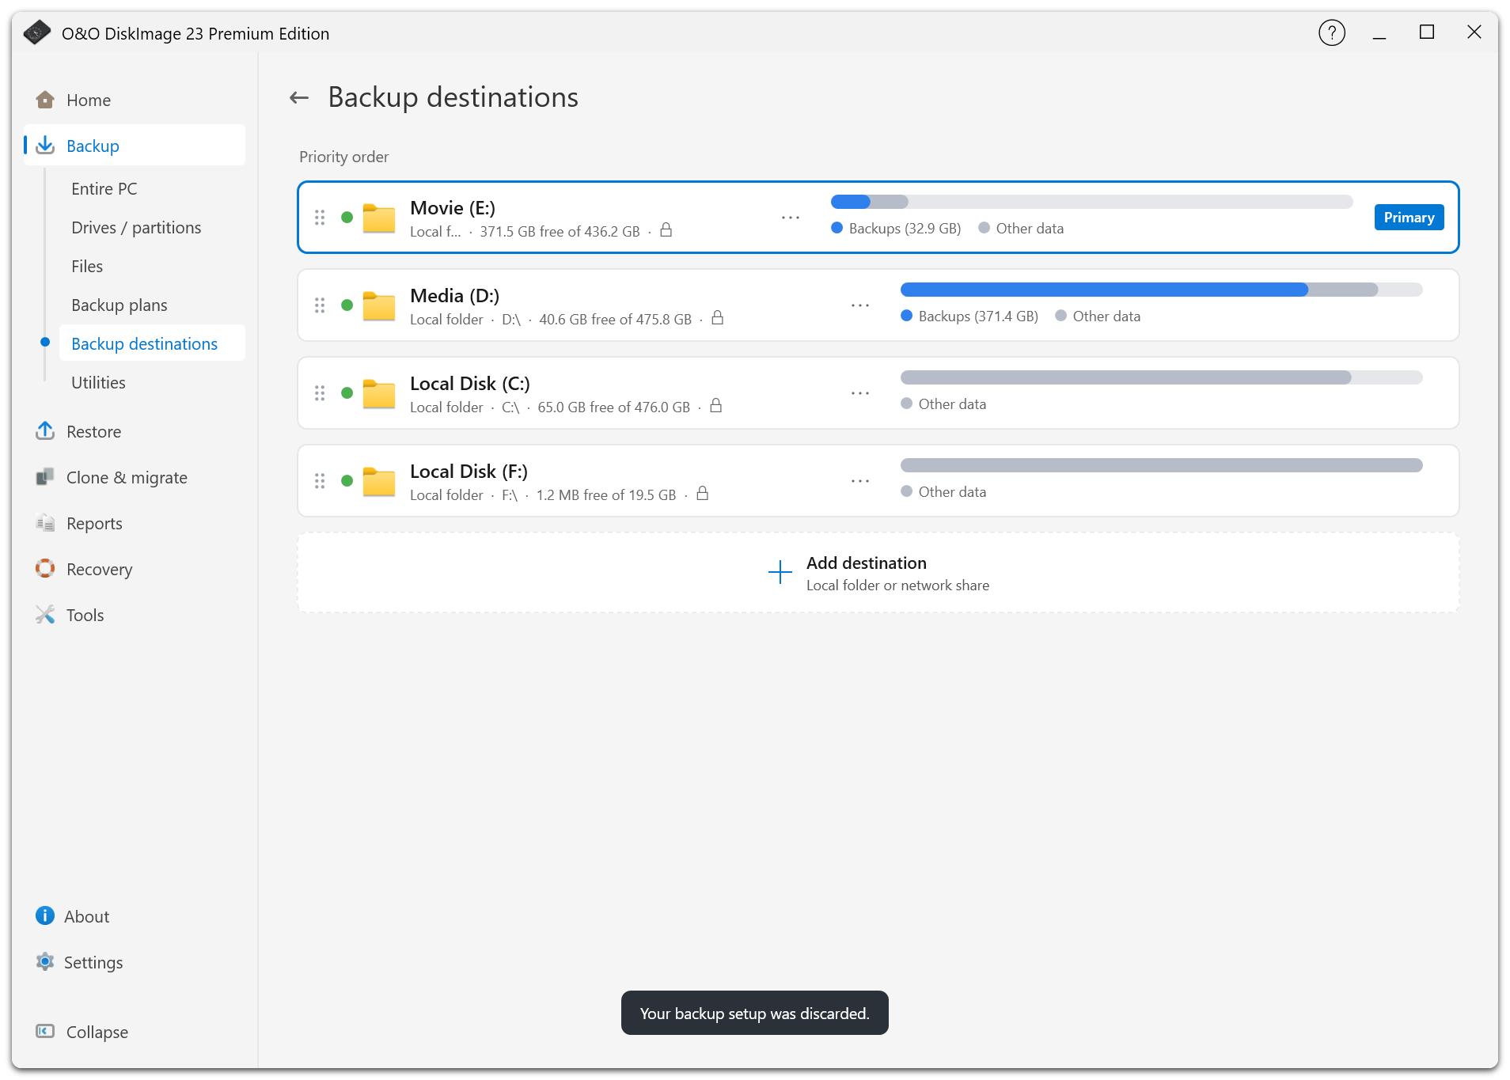Click the 'Your backup setup was discarded.' toast

tap(755, 1014)
